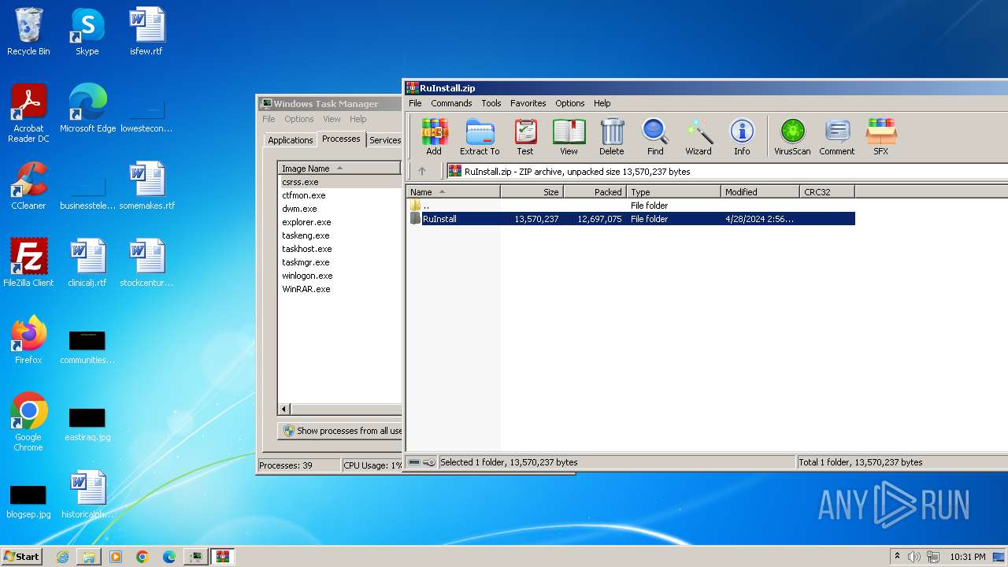
Task: Click the Comment toolbar icon
Action: [x=836, y=136]
